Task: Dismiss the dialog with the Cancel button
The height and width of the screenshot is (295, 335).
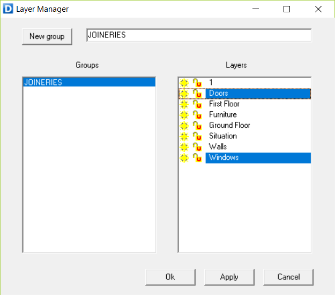Action: point(288,277)
